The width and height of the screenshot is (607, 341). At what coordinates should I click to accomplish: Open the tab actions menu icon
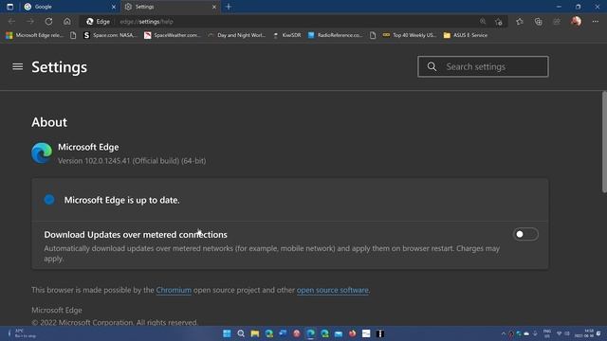coord(10,7)
